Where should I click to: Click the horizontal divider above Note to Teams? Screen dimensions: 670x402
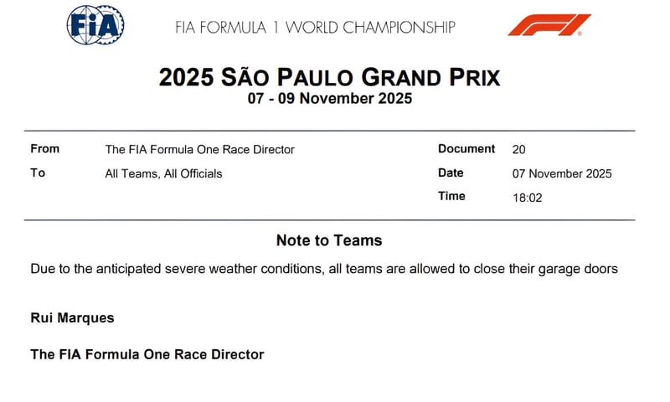pos(329,220)
